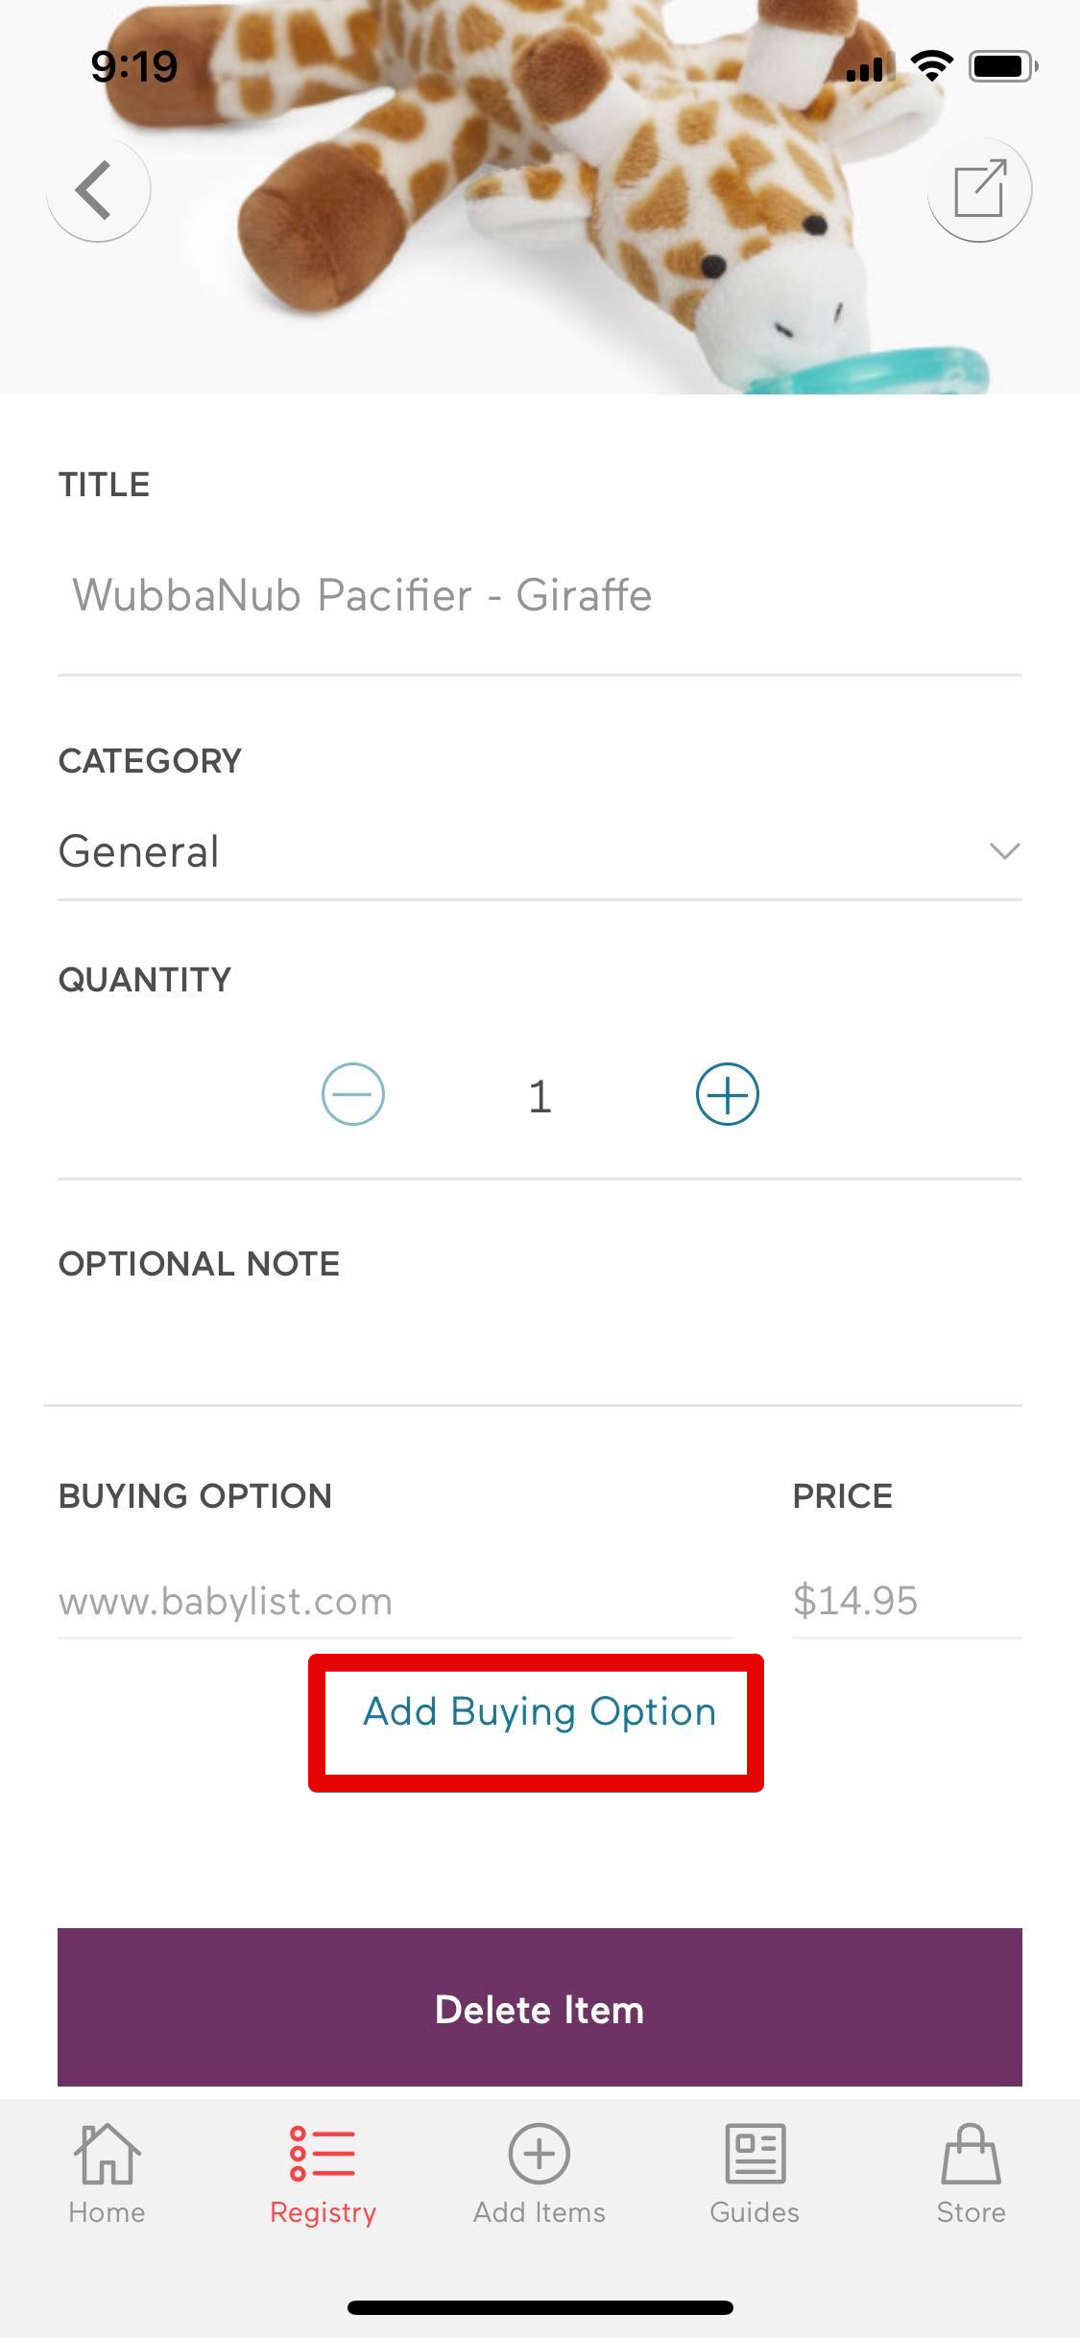Tap the giraffe product image
Screen dimensions: 1080x2338
click(x=540, y=197)
